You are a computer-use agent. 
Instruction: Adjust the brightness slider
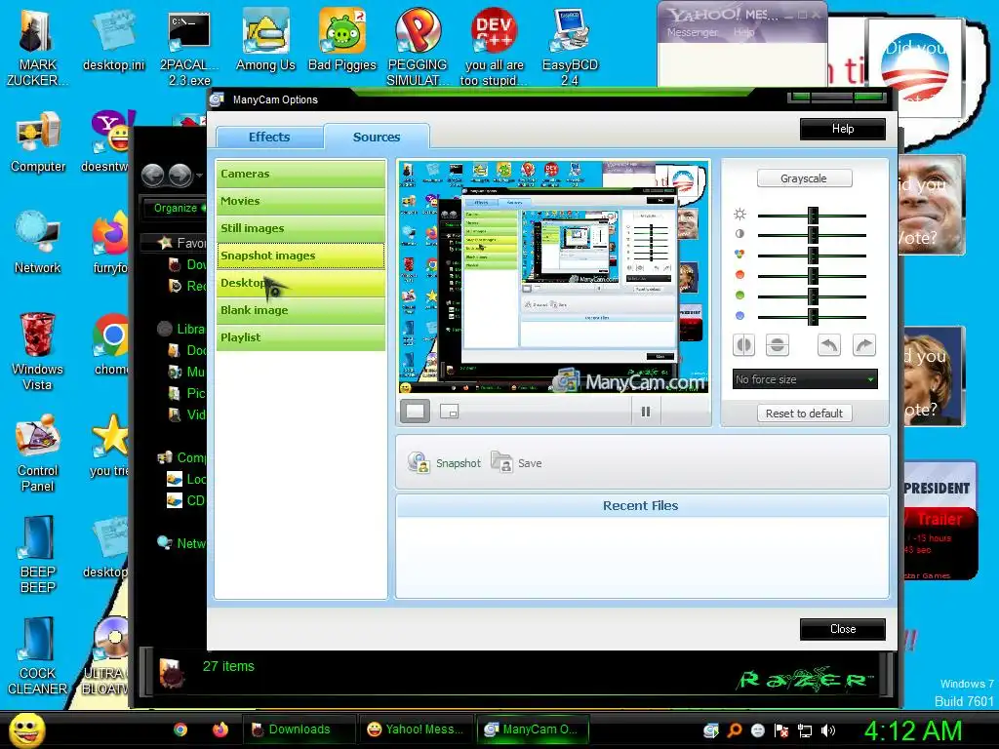tap(812, 216)
